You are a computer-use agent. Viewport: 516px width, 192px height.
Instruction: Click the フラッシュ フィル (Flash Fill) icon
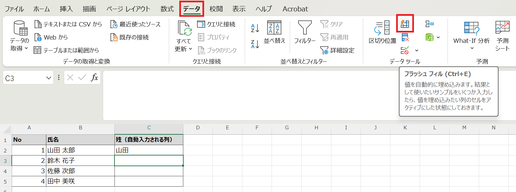pos(405,24)
